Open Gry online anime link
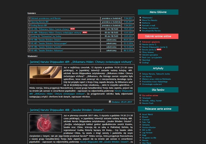 pyautogui.click(x=150, y=95)
